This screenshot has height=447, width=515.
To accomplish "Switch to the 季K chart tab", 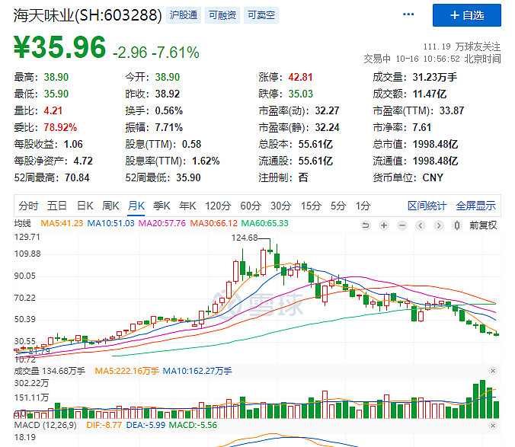I will [x=162, y=206].
